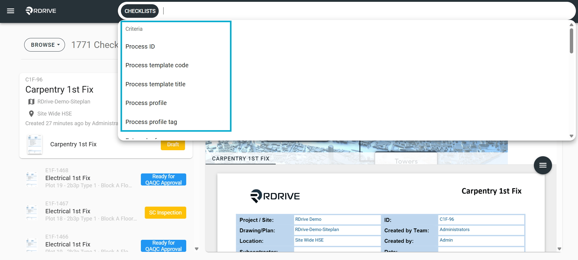Open the Carpentry 1st Fix document thumbnail
The height and width of the screenshot is (260, 578).
coord(34,144)
